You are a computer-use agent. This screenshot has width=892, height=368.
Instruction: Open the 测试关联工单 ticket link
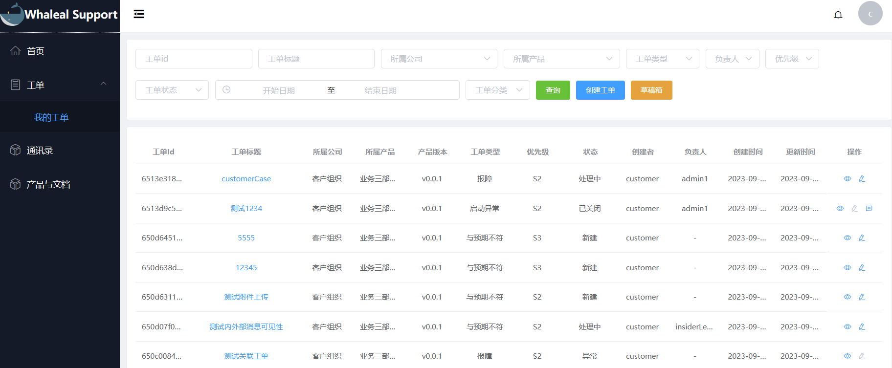tap(246, 356)
